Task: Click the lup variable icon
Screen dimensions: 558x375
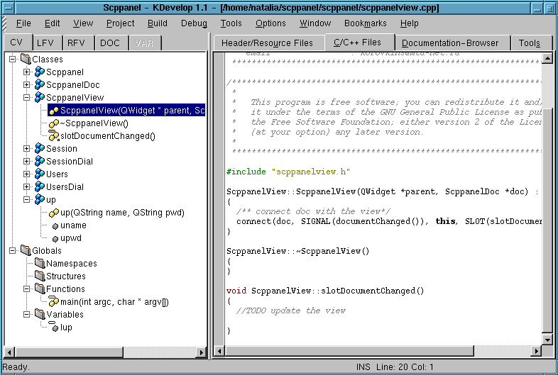Action: point(53,328)
